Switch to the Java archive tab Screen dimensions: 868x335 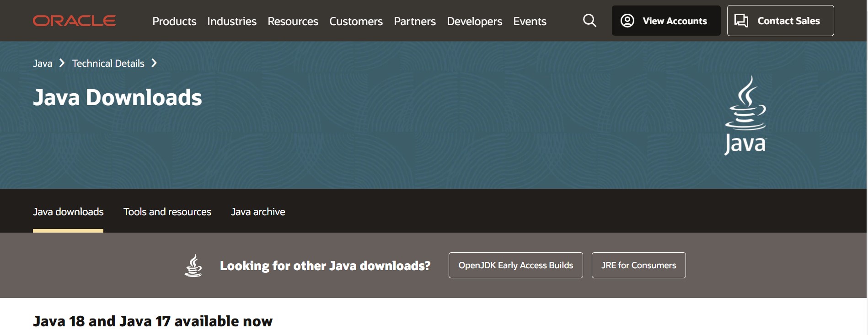click(258, 212)
